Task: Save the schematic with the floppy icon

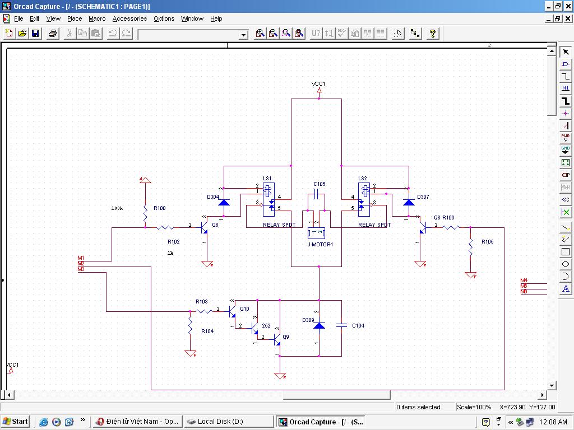Action: (x=35, y=33)
